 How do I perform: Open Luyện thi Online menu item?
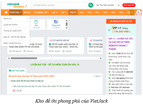point(15,25)
